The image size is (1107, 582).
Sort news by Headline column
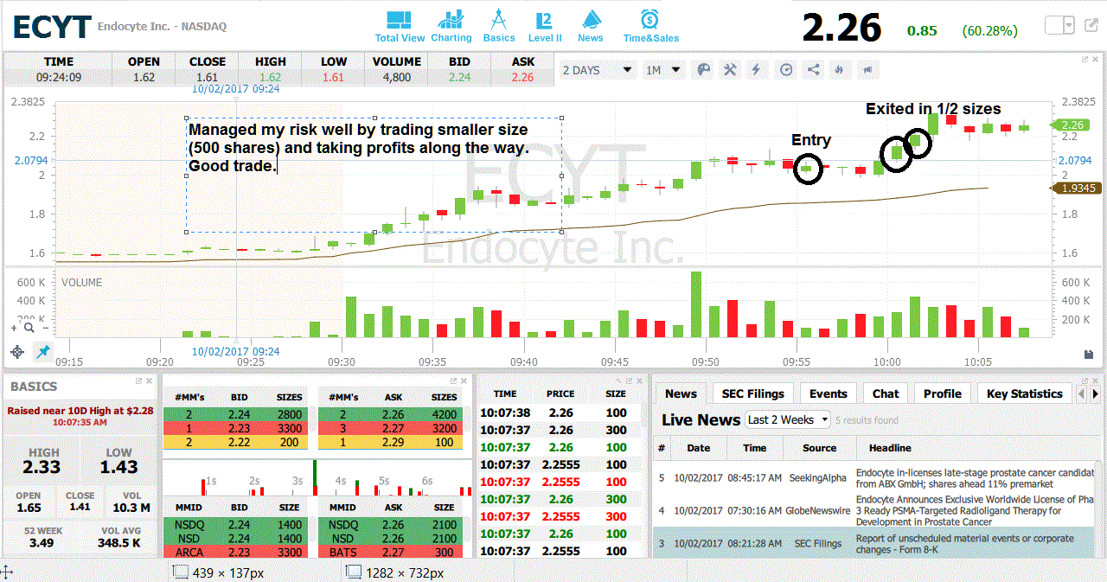(x=890, y=448)
